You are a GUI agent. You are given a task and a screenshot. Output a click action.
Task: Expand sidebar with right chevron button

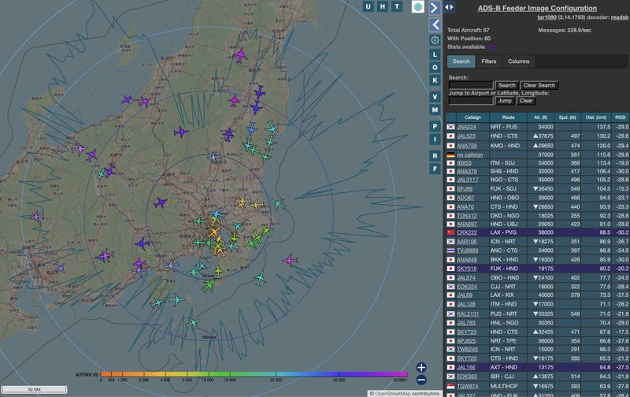435,7
